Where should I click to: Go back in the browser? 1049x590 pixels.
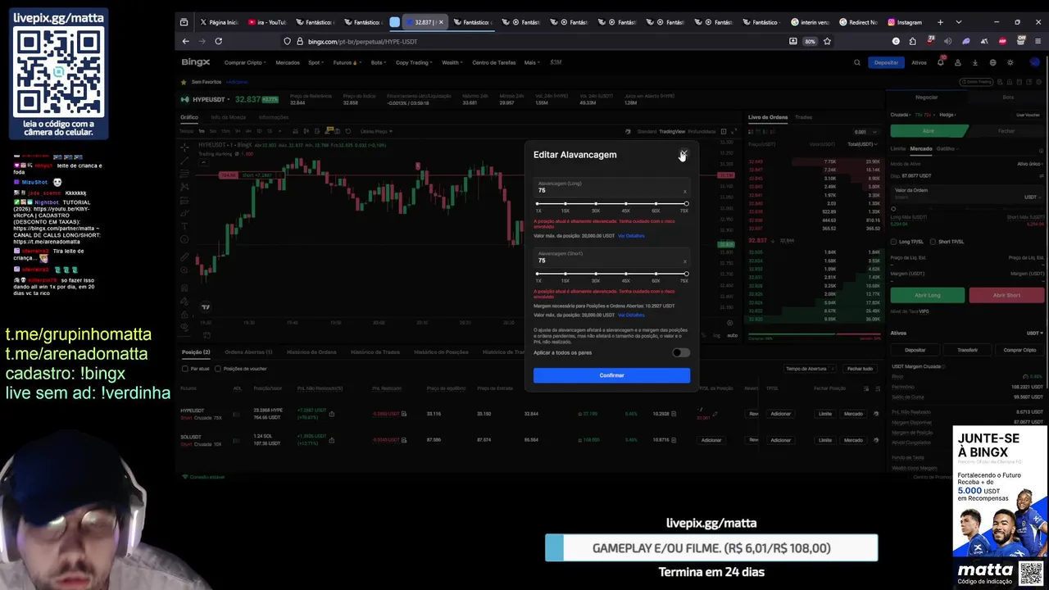(x=185, y=41)
